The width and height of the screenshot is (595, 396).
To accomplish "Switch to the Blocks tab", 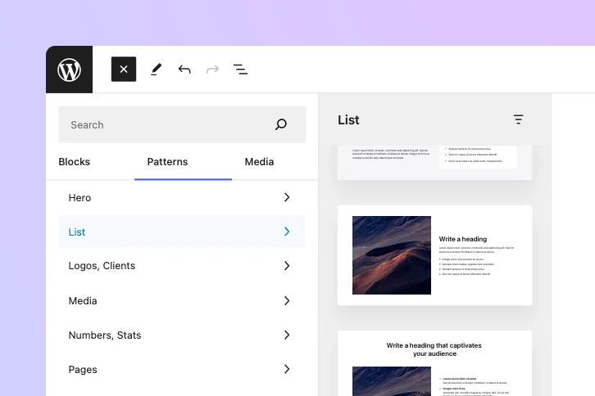I will click(75, 162).
